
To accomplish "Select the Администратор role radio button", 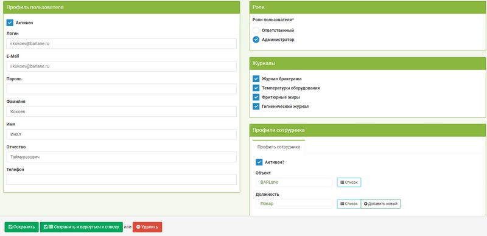I will tap(256, 40).
